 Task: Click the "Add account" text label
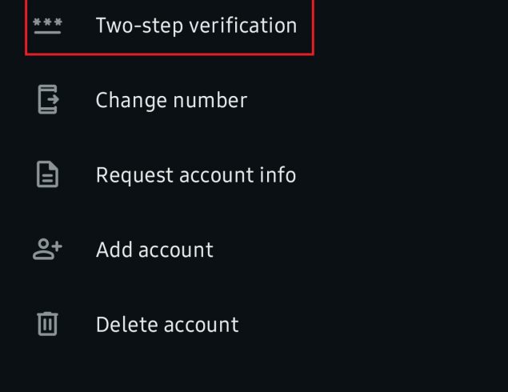click(154, 250)
